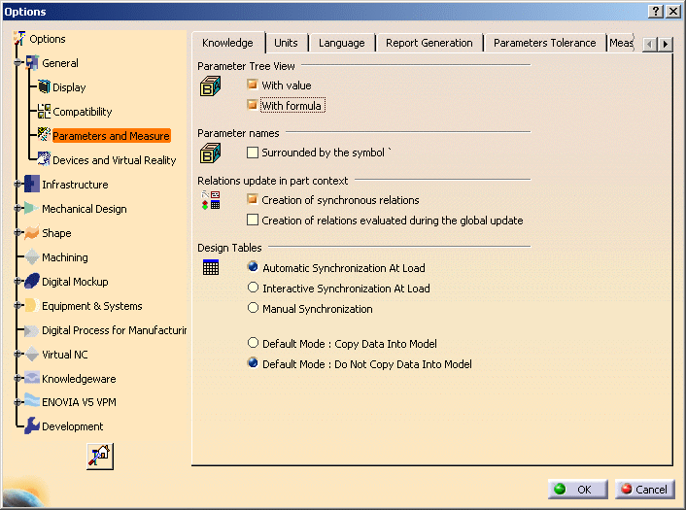Select Manual Synchronization radio button
The height and width of the screenshot is (510, 686).
click(254, 309)
